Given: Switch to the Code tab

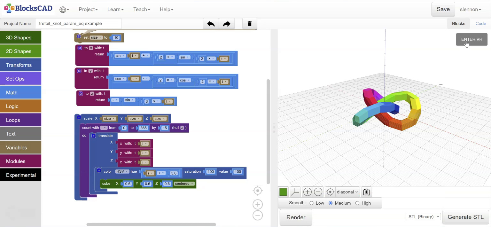Looking at the screenshot, I should (x=480, y=23).
